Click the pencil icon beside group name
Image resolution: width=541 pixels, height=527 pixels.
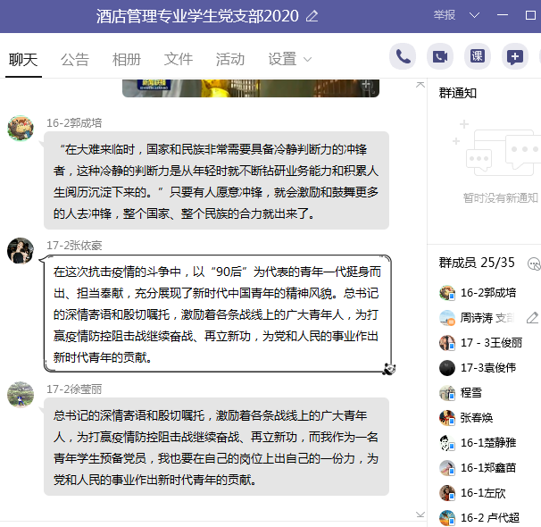coord(312,16)
